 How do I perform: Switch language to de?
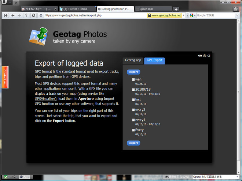pyautogui.click(x=205, y=56)
